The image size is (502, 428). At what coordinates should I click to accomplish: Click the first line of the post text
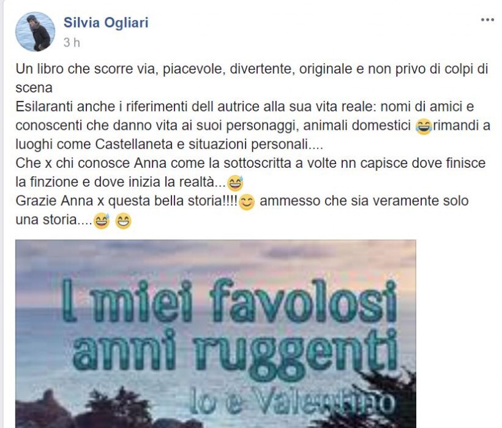click(x=252, y=69)
